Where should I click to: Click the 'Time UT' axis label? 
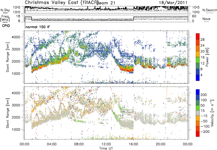(x=106, y=148)
